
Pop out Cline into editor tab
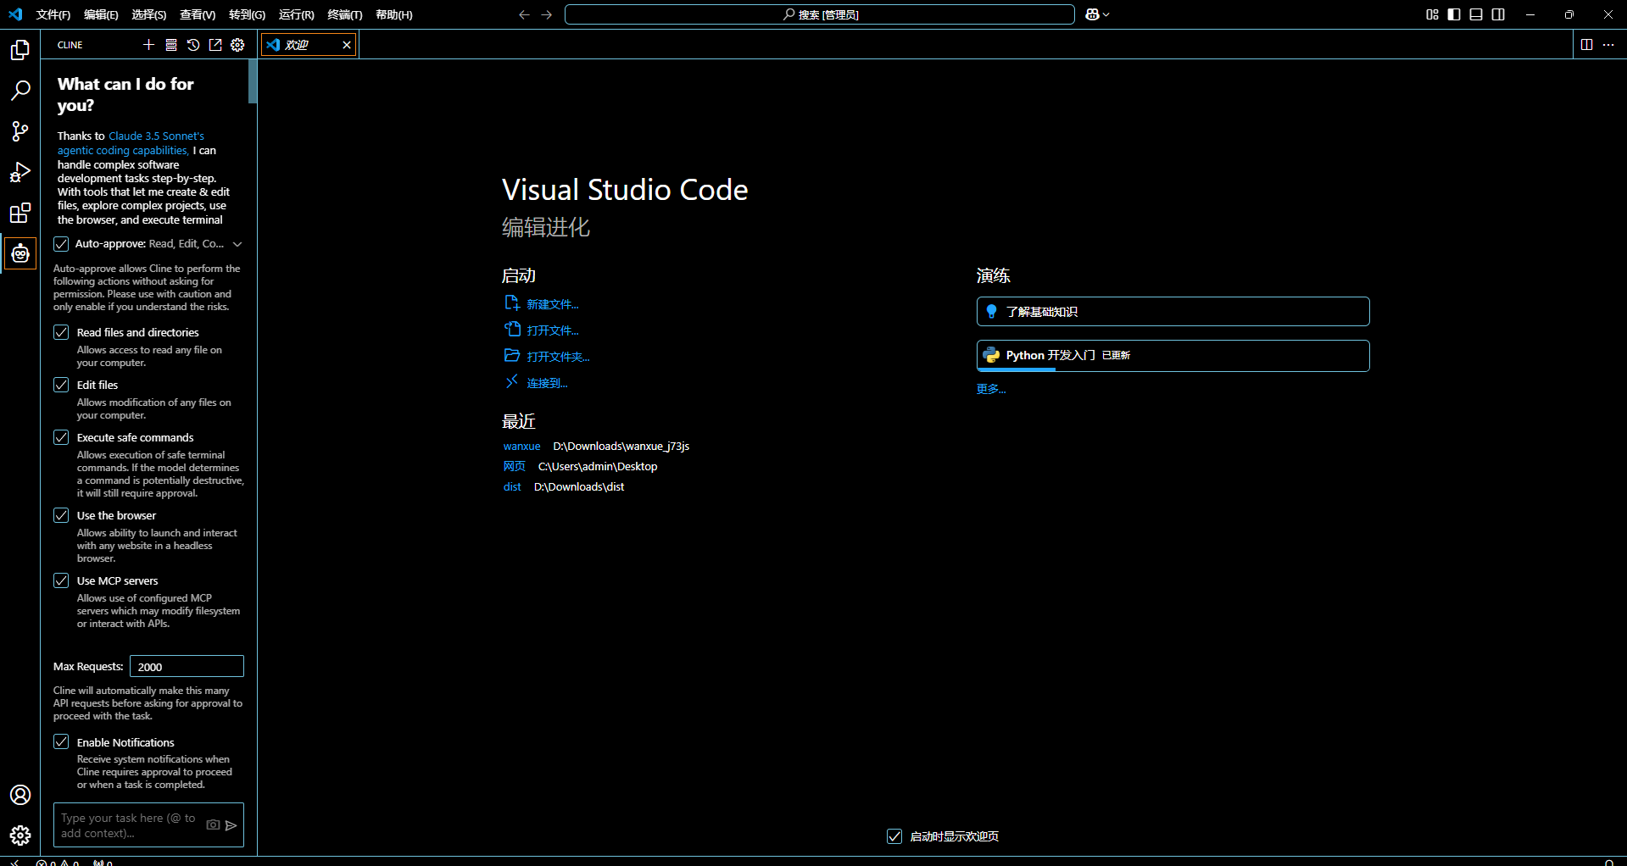[x=215, y=45]
